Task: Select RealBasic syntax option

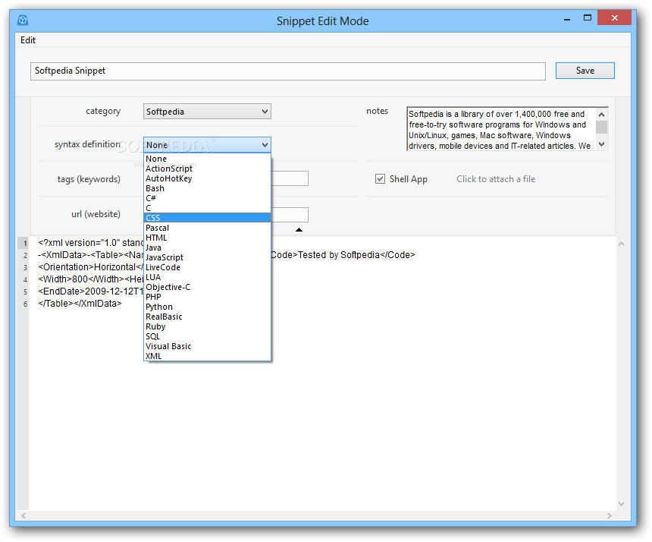Action: [x=207, y=317]
